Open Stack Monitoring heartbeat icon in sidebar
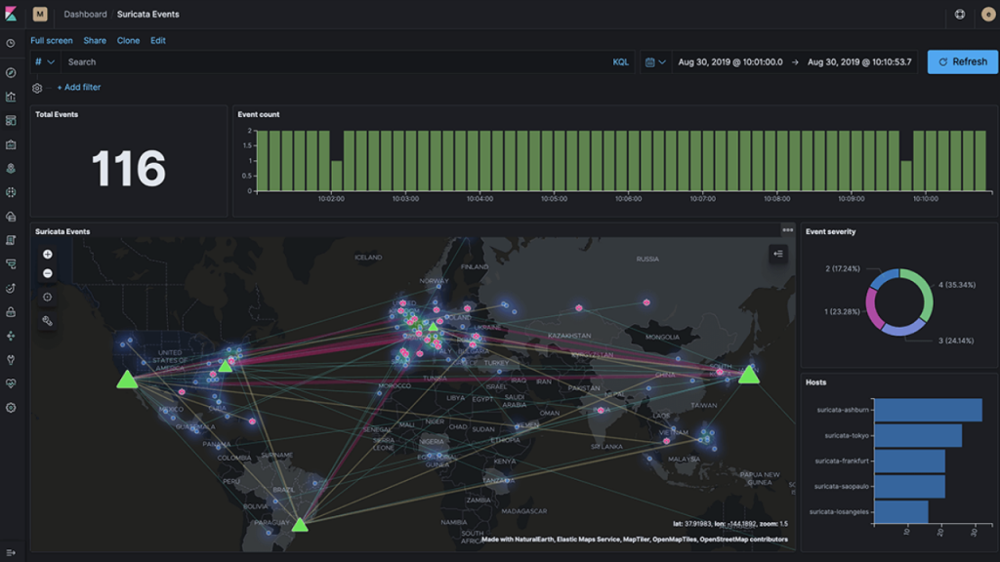 tap(11, 383)
